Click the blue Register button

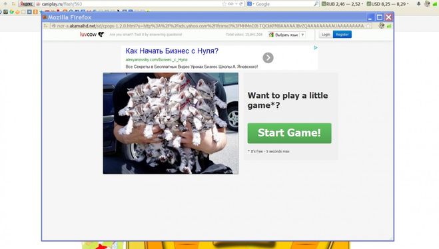(x=342, y=35)
